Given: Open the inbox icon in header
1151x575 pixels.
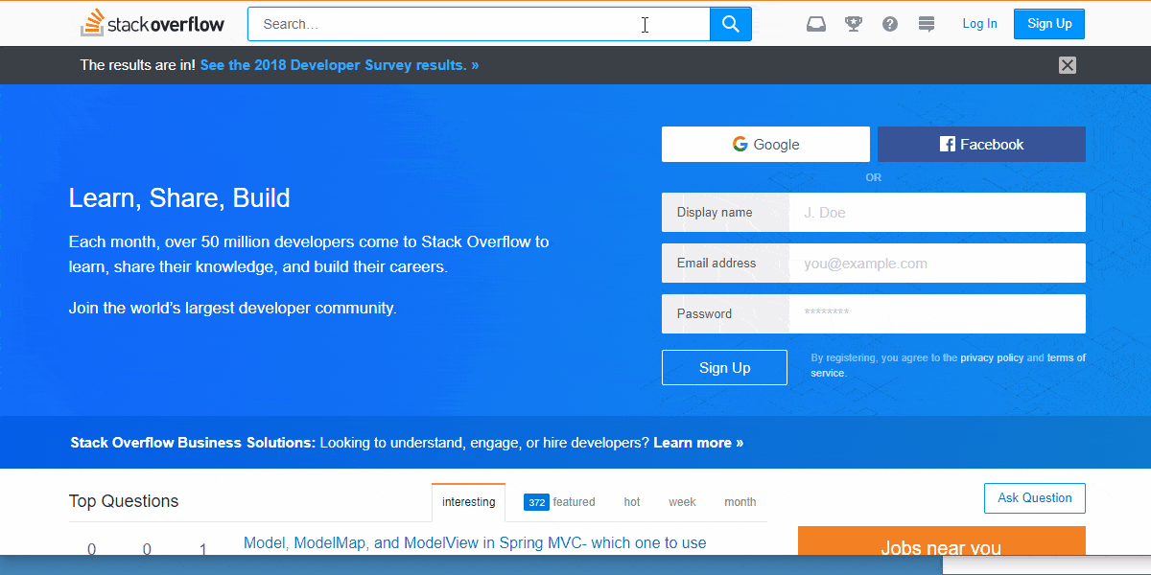Looking at the screenshot, I should click(x=816, y=24).
